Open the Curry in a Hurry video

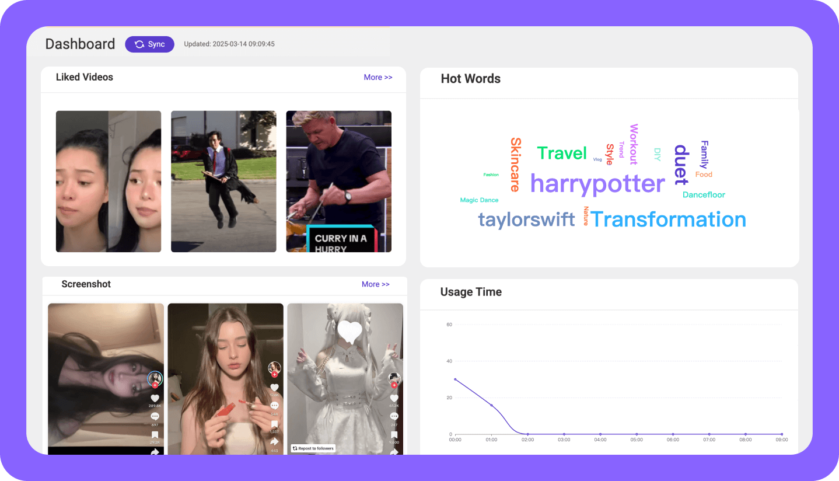point(338,182)
